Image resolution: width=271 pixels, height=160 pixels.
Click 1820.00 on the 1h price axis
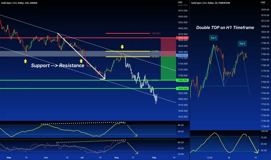pos(265,10)
